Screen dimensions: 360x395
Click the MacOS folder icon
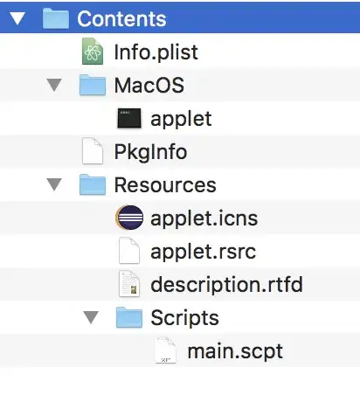[x=93, y=85]
